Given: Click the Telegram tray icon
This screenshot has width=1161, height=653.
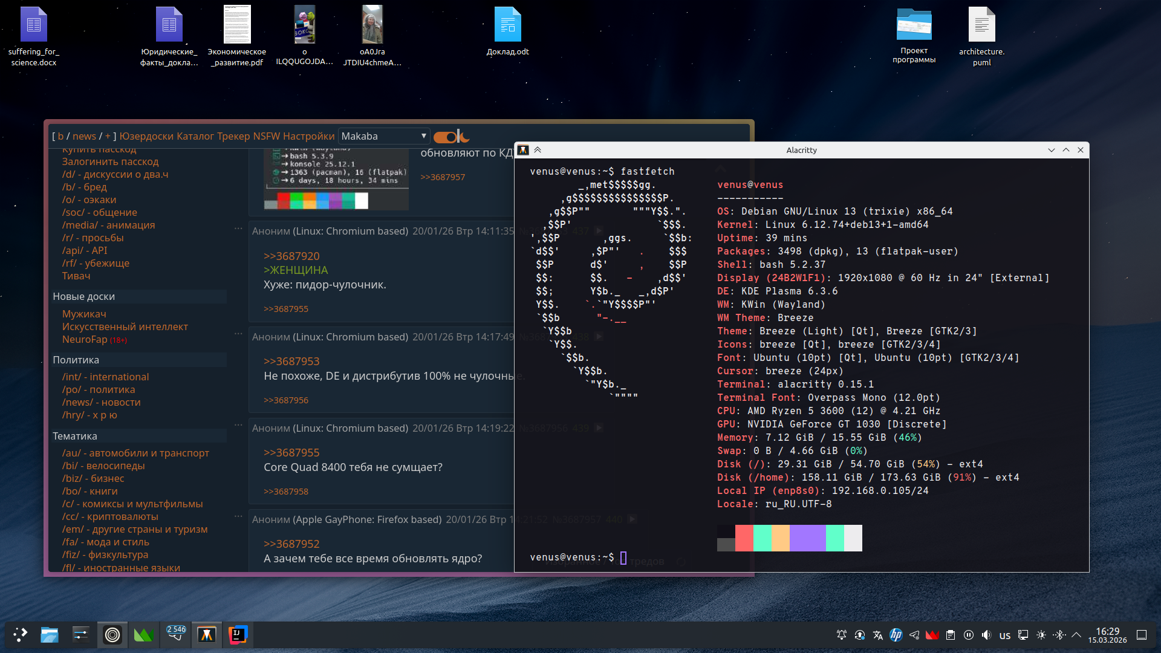Looking at the screenshot, I should pyautogui.click(x=914, y=635).
